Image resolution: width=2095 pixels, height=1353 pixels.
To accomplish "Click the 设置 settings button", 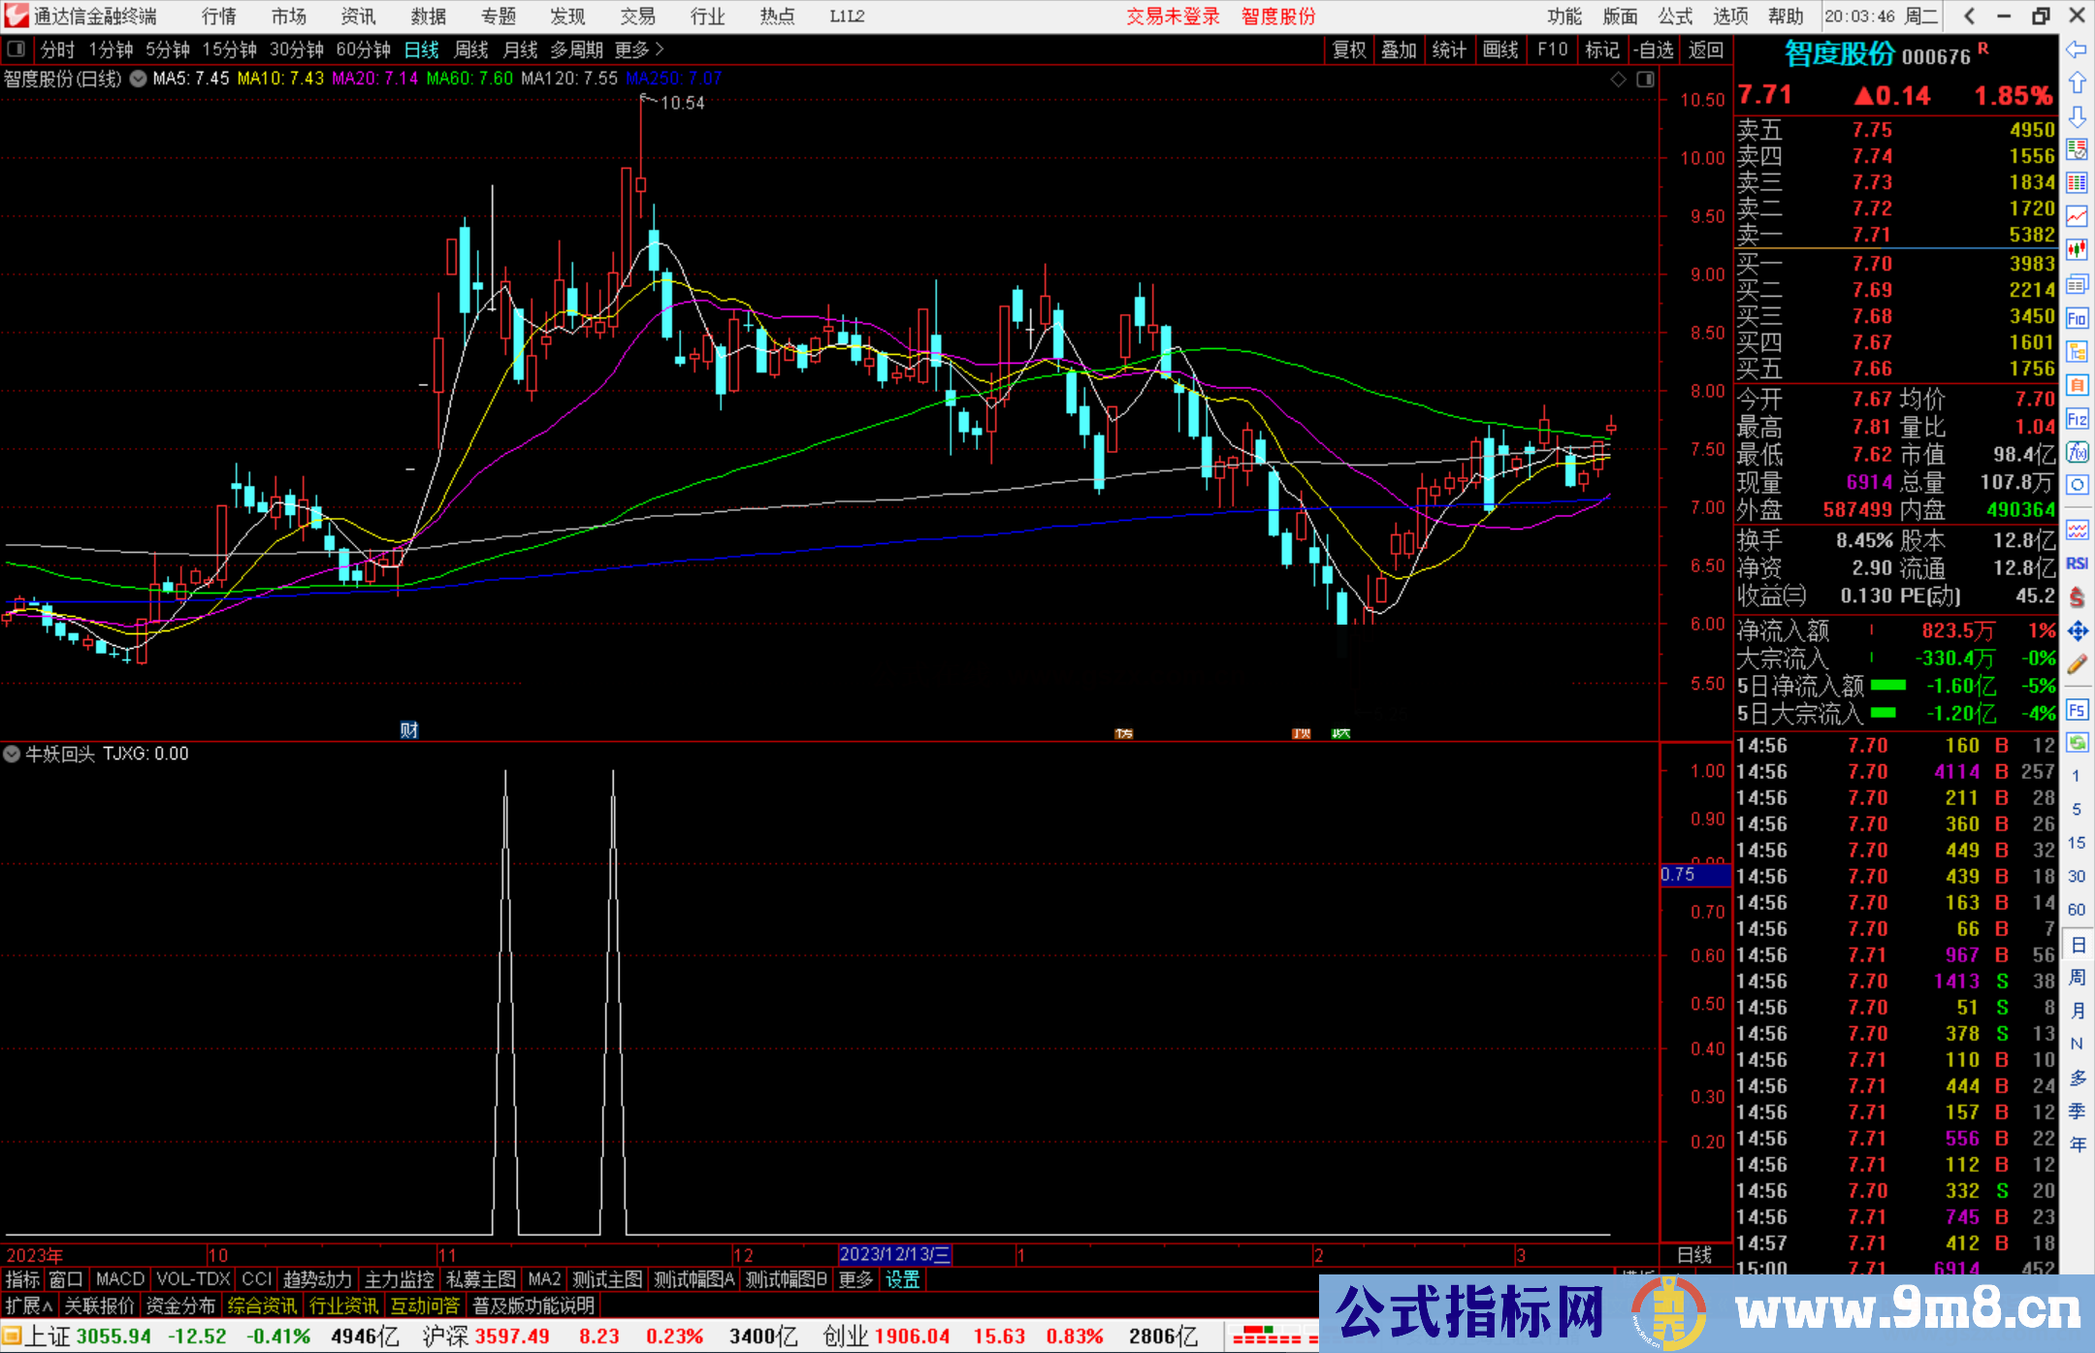I will [x=902, y=1279].
